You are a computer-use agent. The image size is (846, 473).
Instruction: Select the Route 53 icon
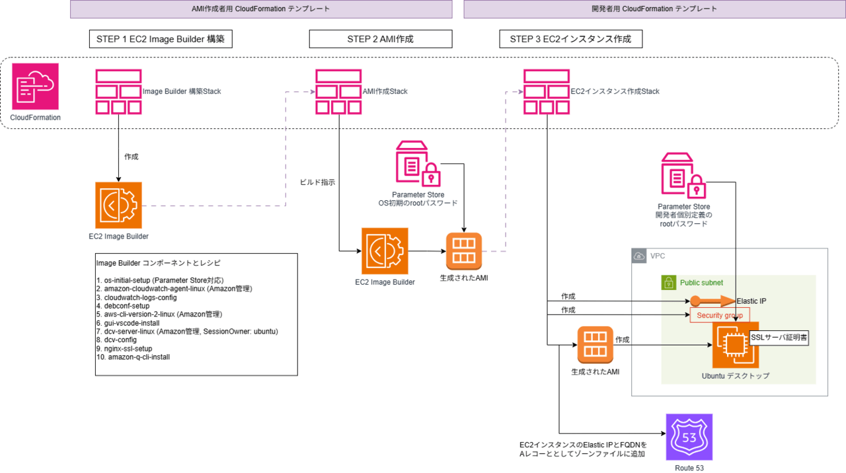pyautogui.click(x=689, y=437)
